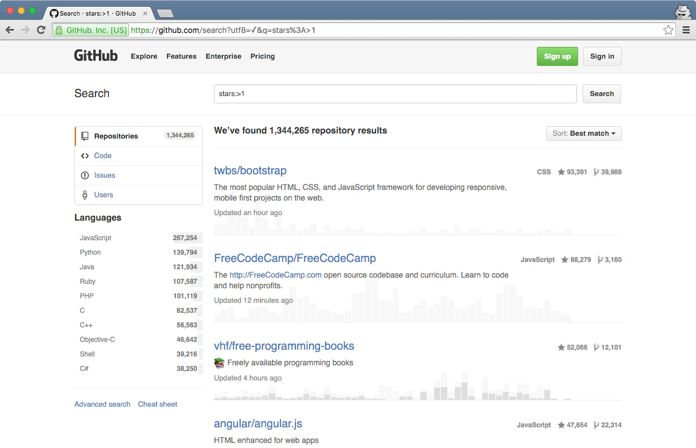Click the 39,988 fork count for bootstrap
Image resolution: width=696 pixels, height=448 pixels.
pyautogui.click(x=611, y=172)
